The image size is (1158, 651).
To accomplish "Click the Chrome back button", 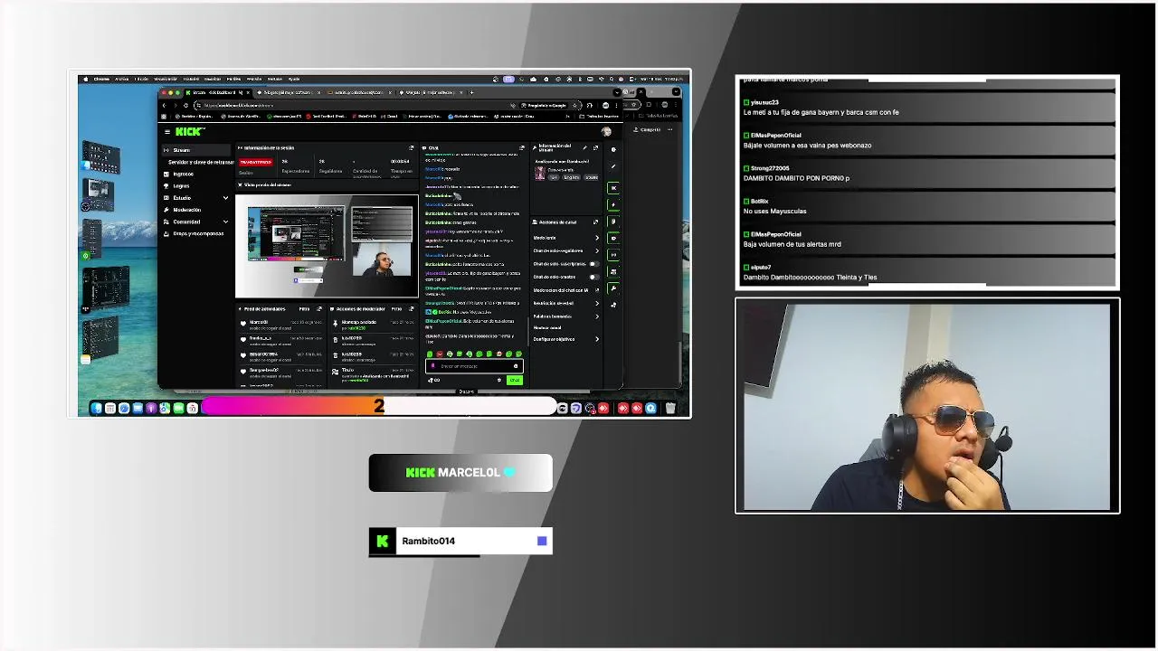I will click(165, 105).
